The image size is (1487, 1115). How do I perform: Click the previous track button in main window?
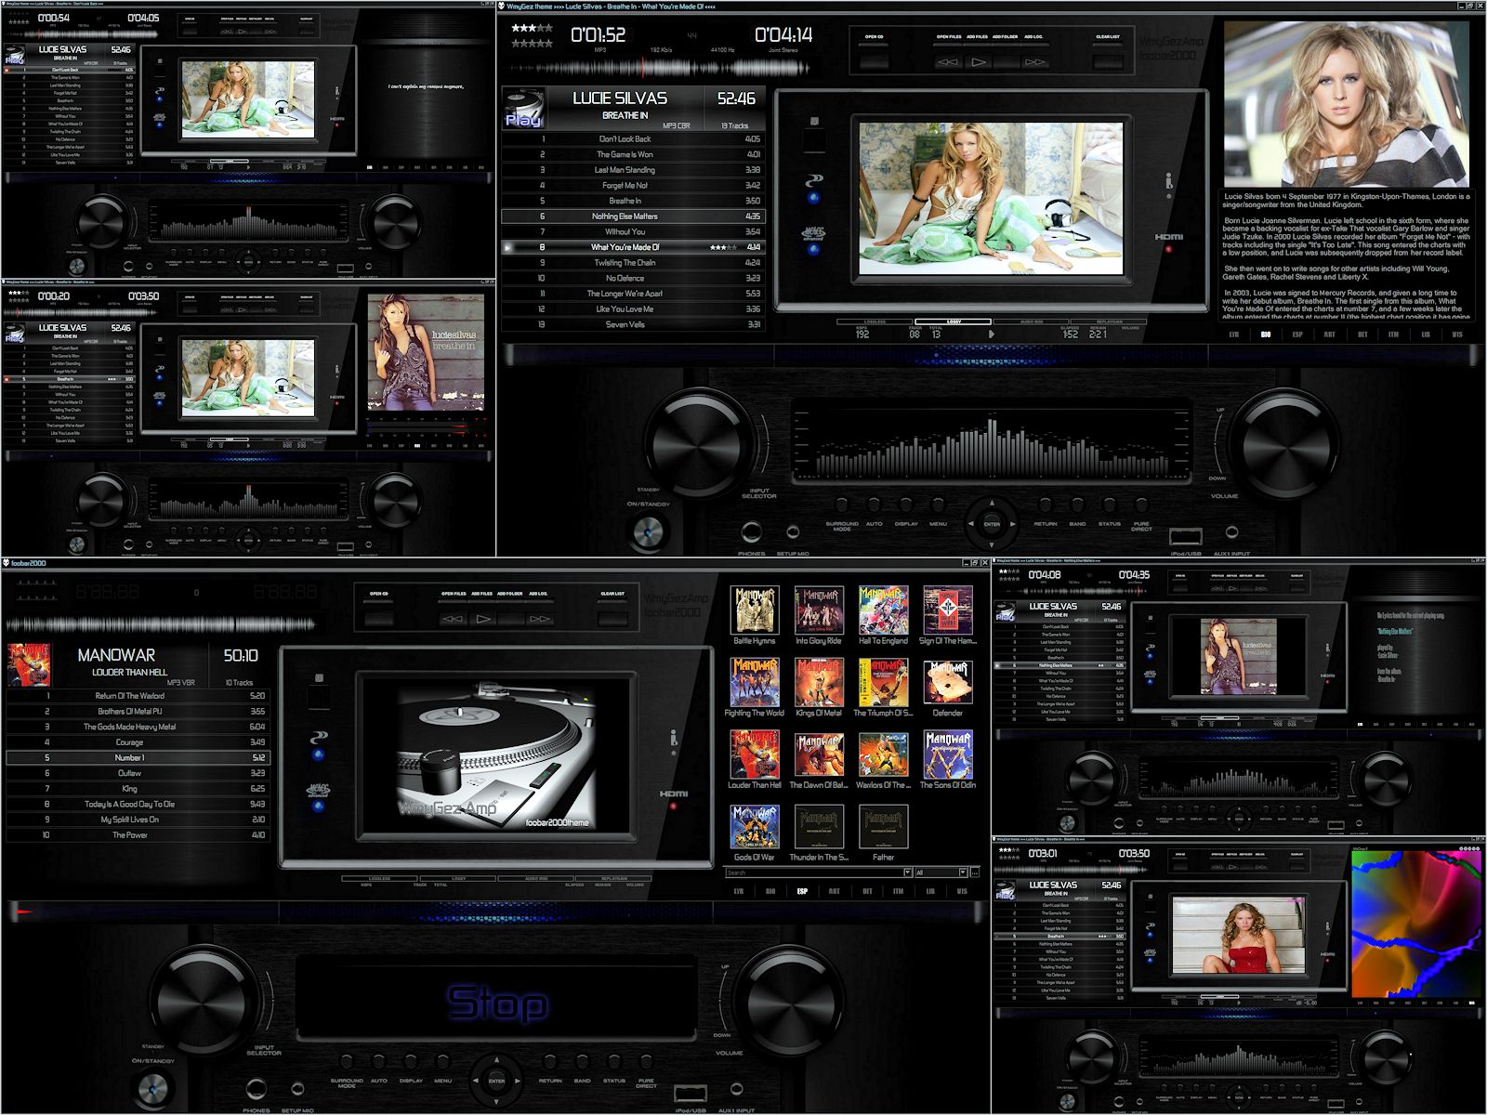[x=948, y=62]
